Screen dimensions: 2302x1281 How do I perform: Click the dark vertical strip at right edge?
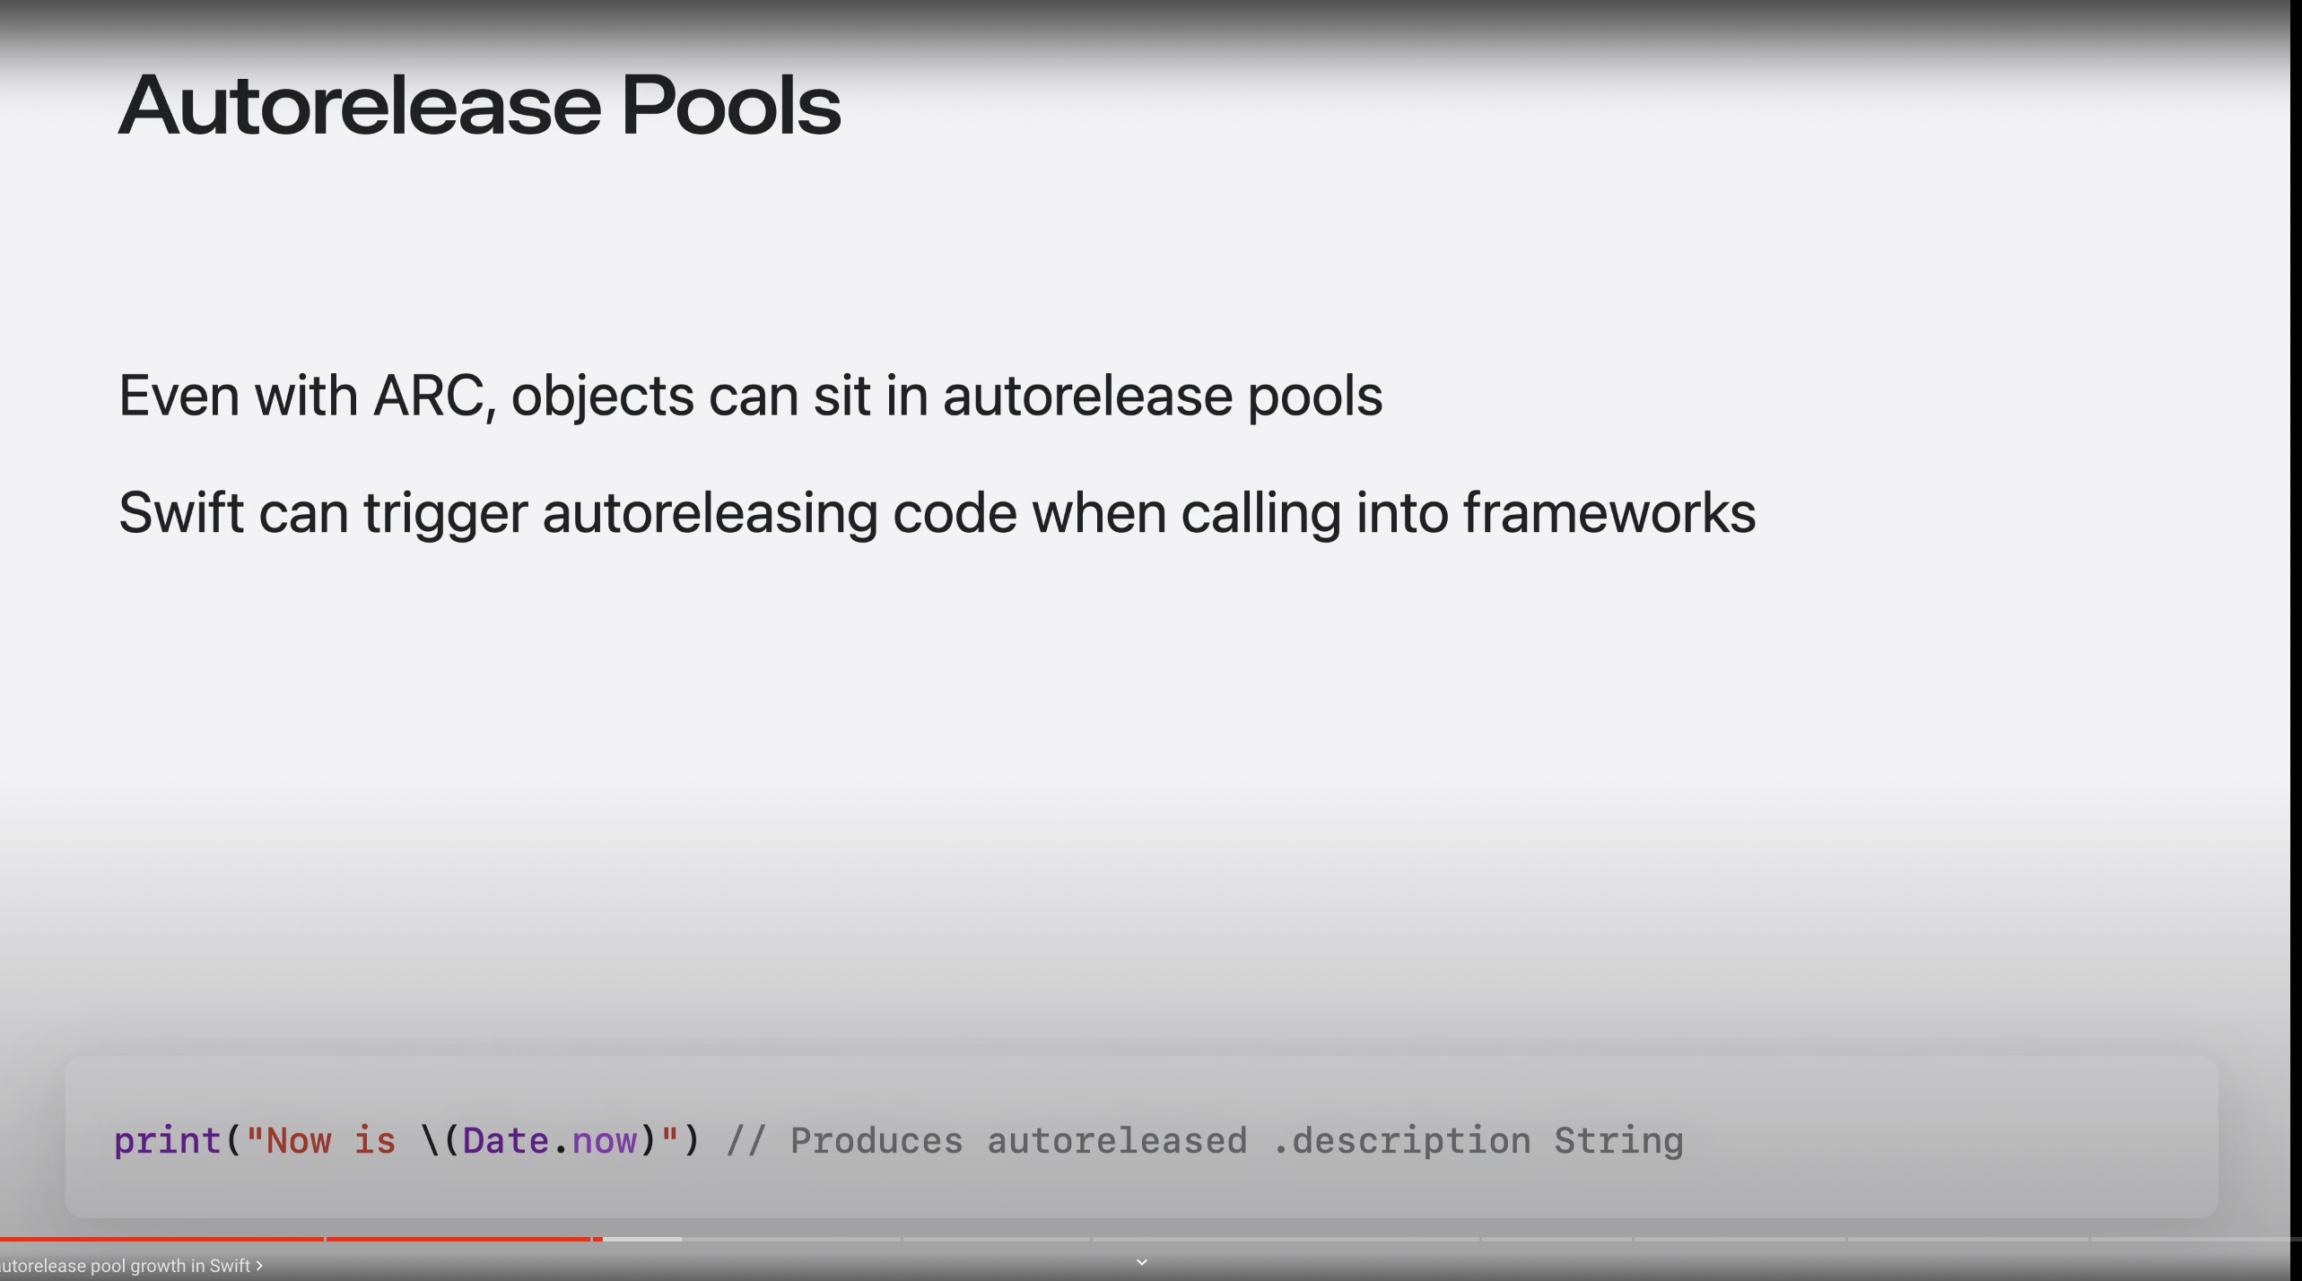click(2296, 628)
